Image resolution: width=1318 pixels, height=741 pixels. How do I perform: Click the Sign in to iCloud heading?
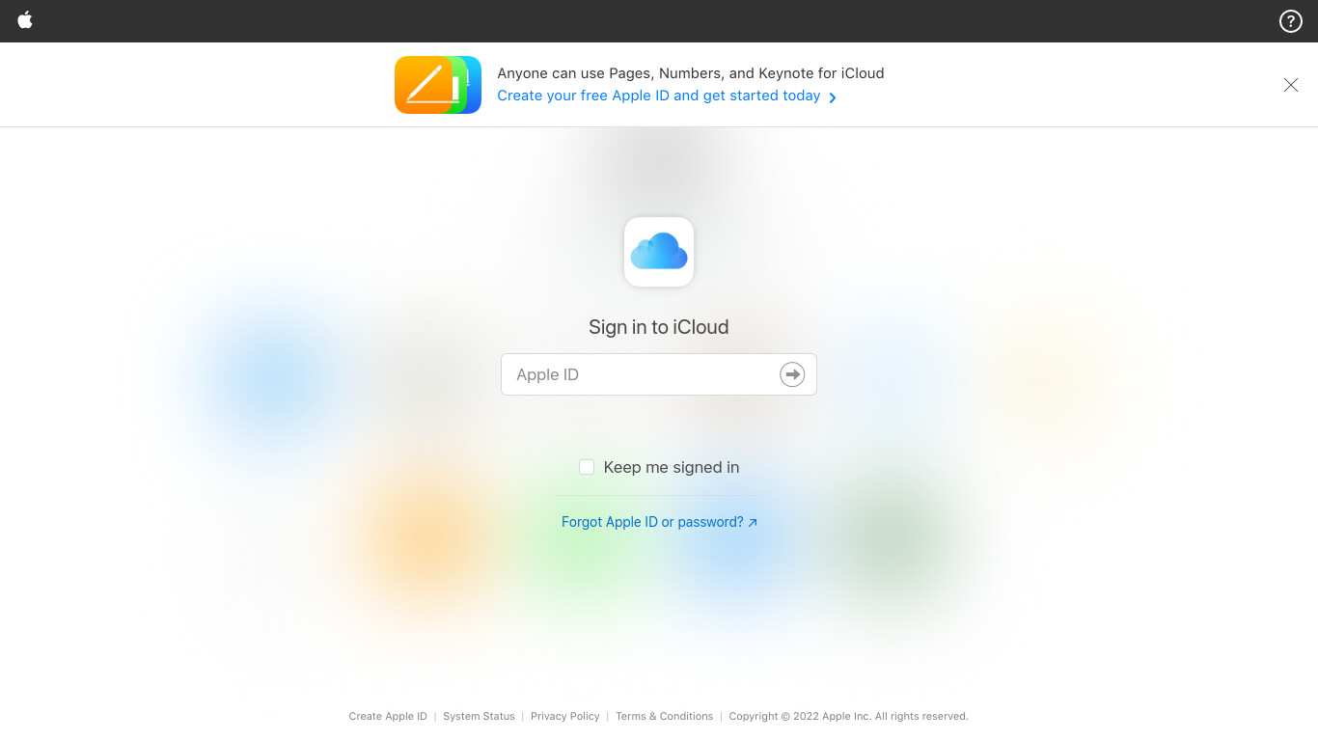click(x=659, y=327)
